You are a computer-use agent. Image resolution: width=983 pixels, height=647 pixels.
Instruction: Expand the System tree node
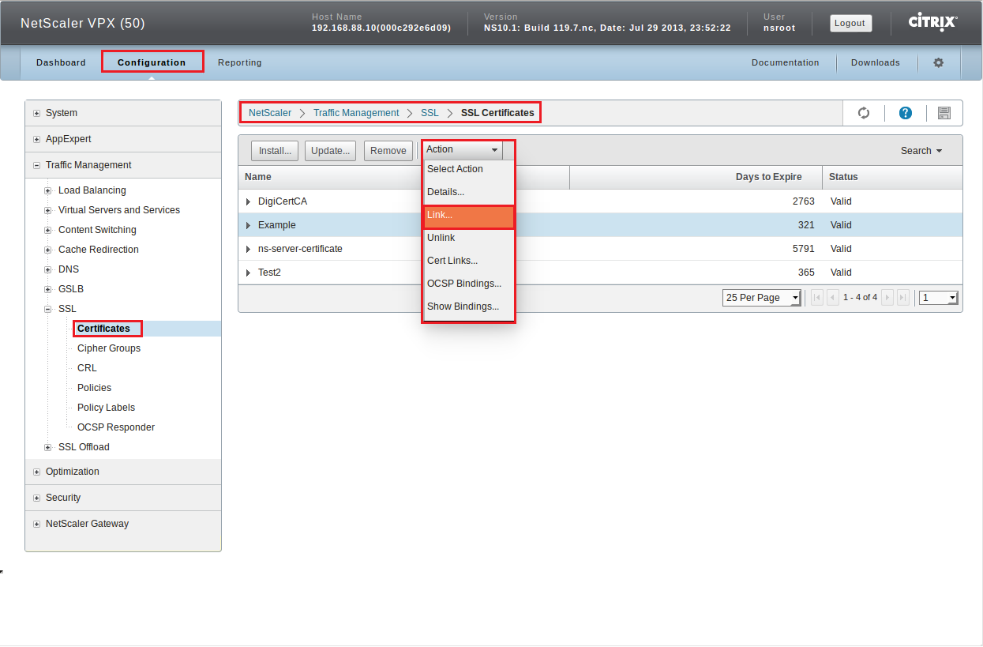click(36, 113)
